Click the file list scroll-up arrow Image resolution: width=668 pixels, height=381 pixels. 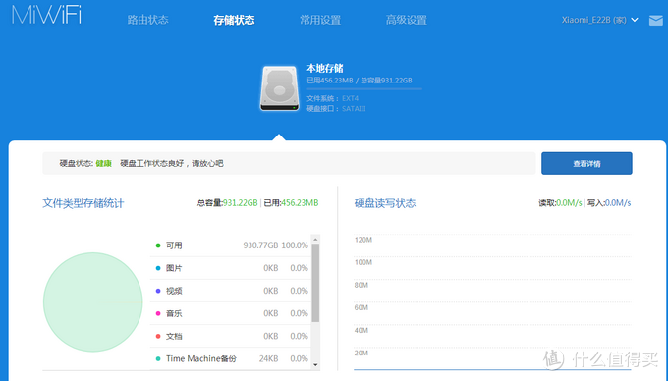click(x=315, y=240)
